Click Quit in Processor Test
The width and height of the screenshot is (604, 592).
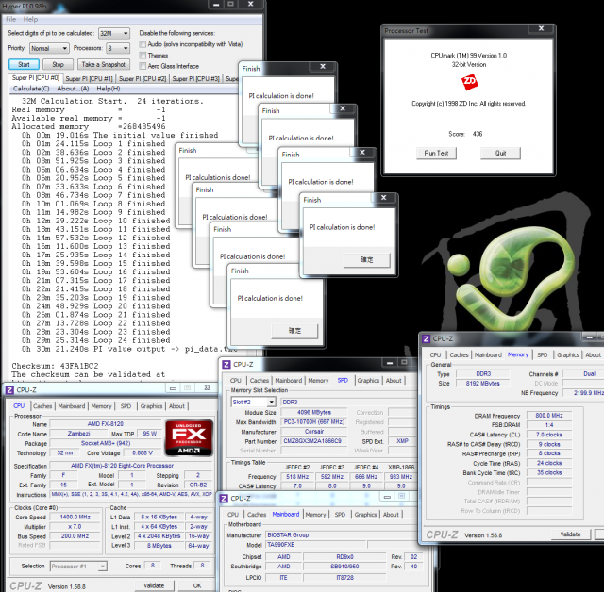click(x=500, y=153)
